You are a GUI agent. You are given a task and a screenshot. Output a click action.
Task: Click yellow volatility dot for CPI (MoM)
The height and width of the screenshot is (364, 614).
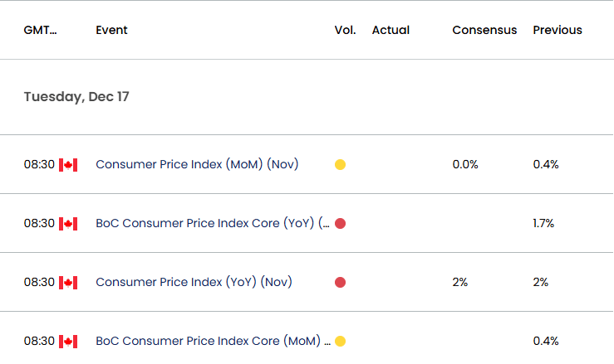(x=341, y=165)
